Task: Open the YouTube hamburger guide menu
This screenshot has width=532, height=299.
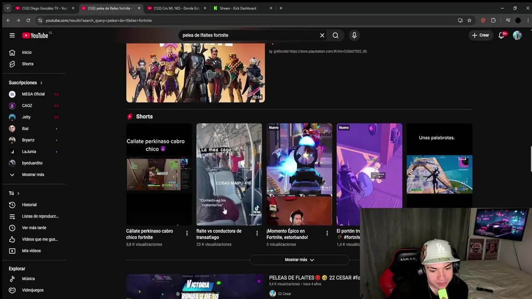Action: [12, 35]
